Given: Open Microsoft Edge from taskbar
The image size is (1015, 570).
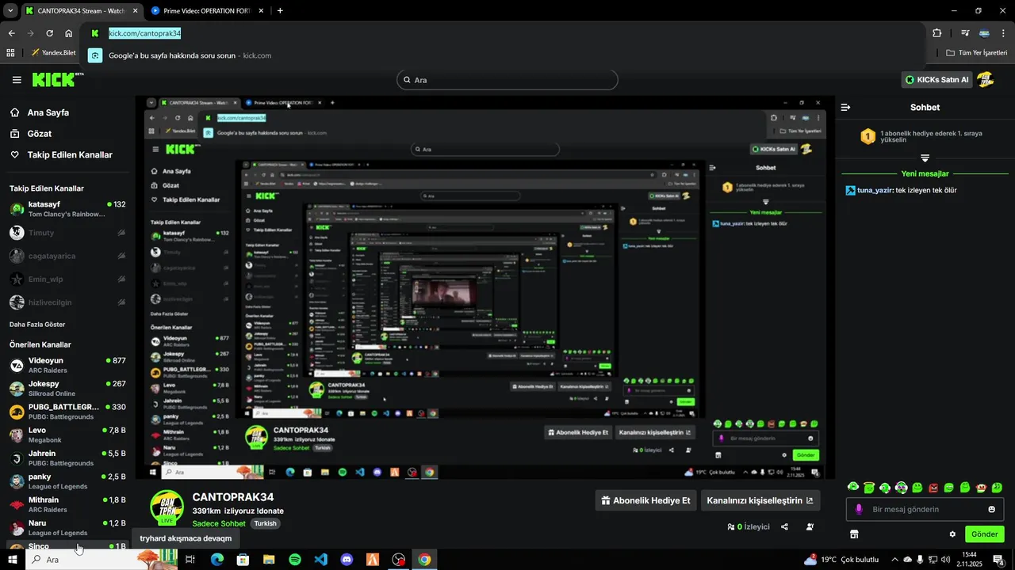Looking at the screenshot, I should click(x=216, y=560).
